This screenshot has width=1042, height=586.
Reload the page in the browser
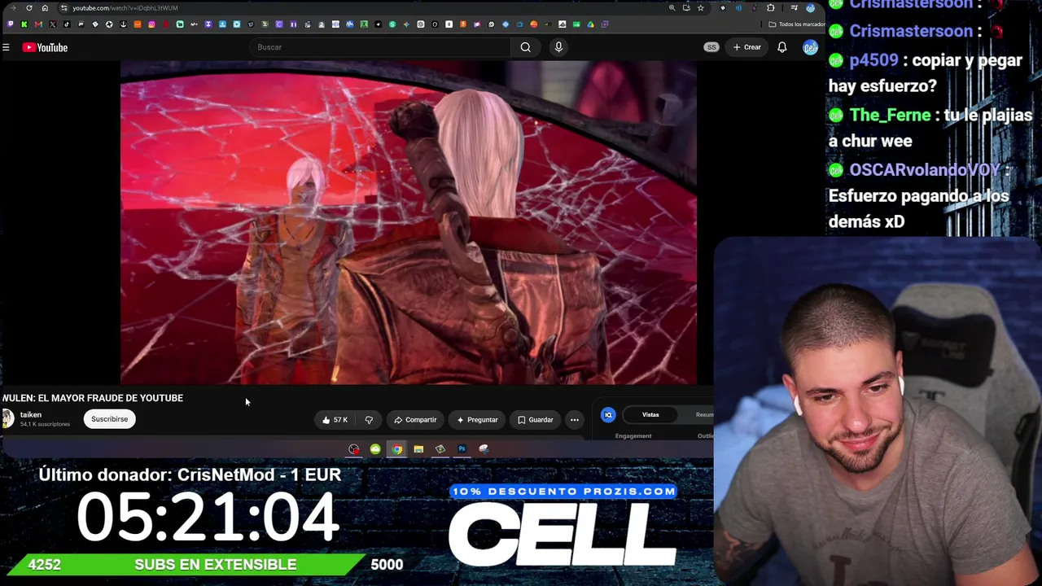(29, 8)
